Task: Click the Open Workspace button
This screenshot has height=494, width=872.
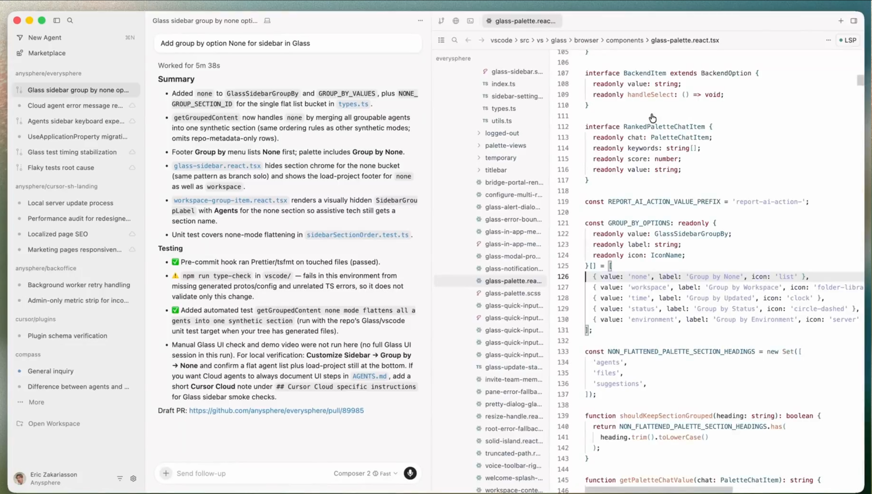Action: coord(54,423)
